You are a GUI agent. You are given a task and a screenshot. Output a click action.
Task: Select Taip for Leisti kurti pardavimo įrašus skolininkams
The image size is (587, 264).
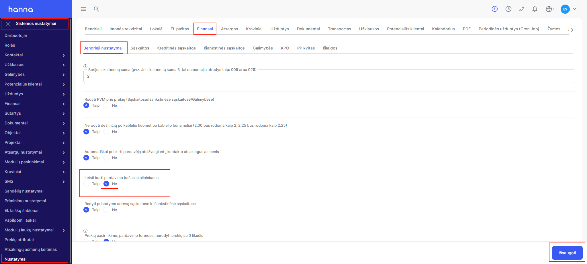(x=86, y=184)
